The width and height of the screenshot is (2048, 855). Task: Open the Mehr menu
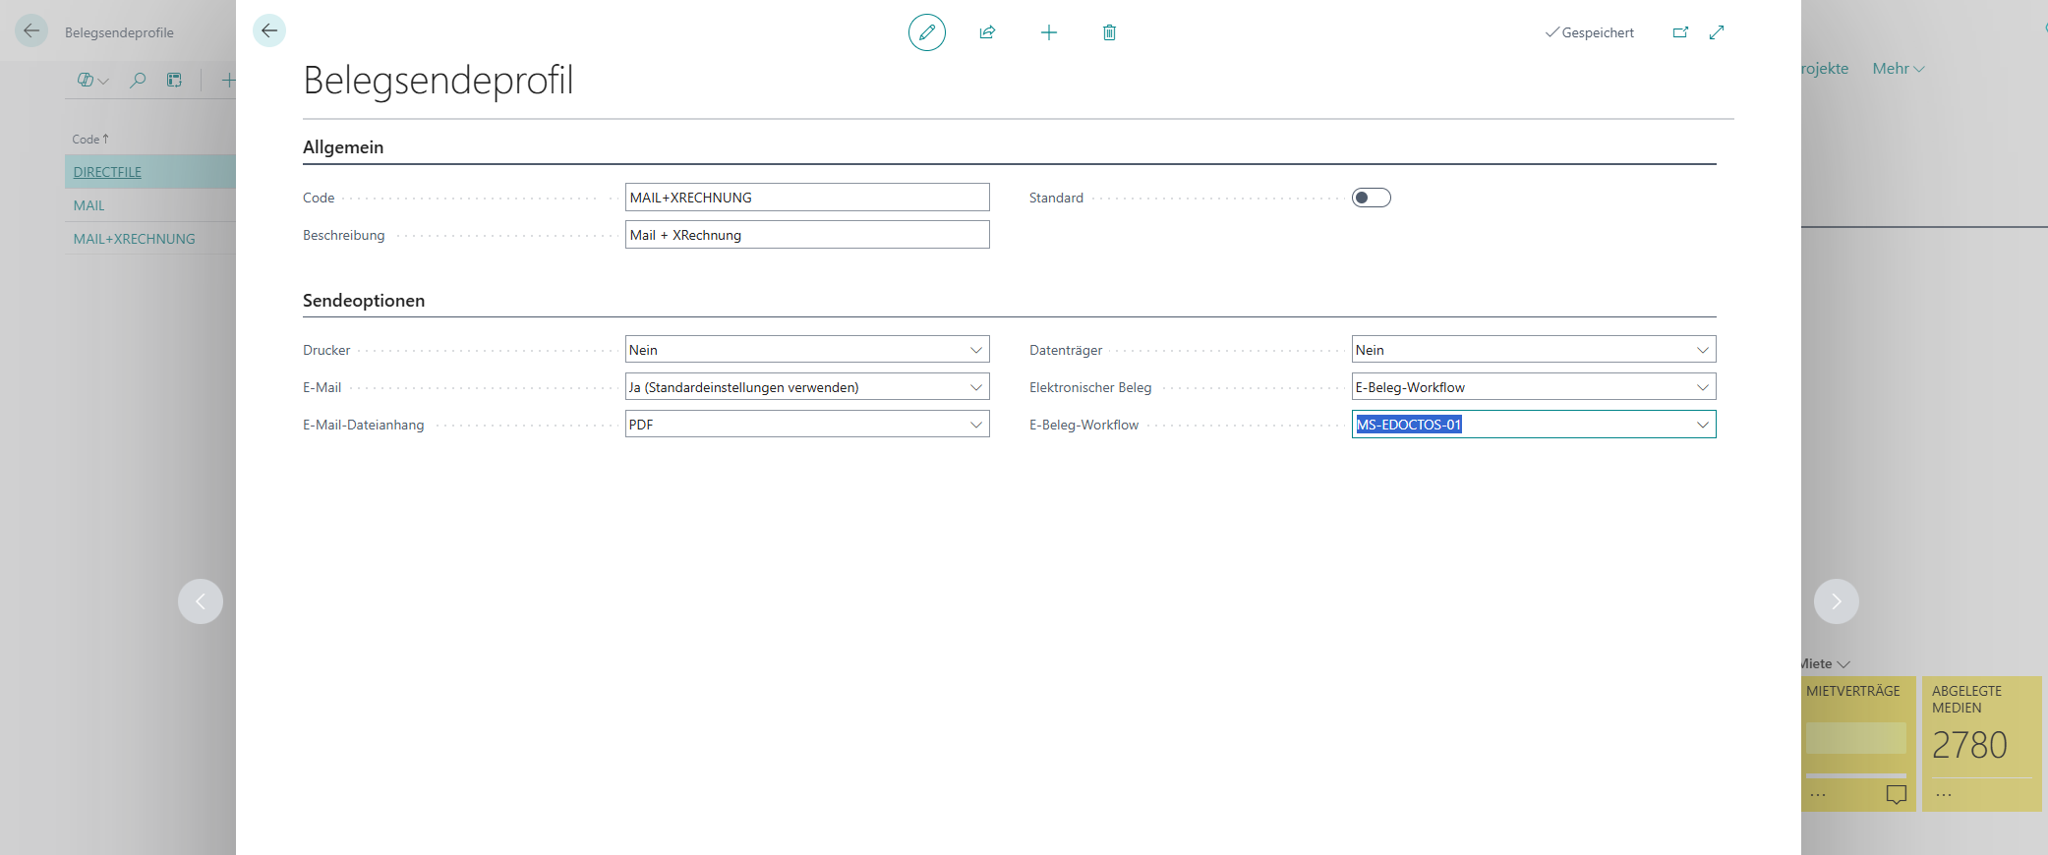[x=1898, y=69]
